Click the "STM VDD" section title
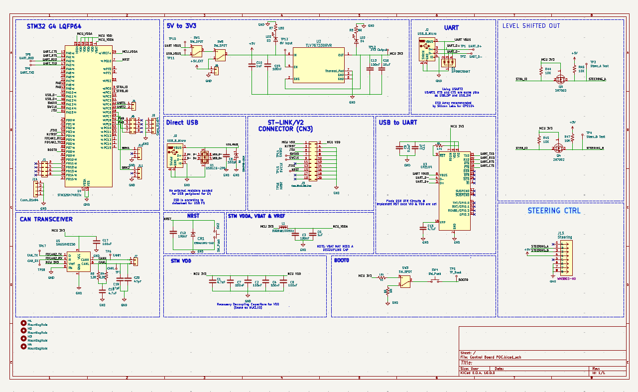 181,261
